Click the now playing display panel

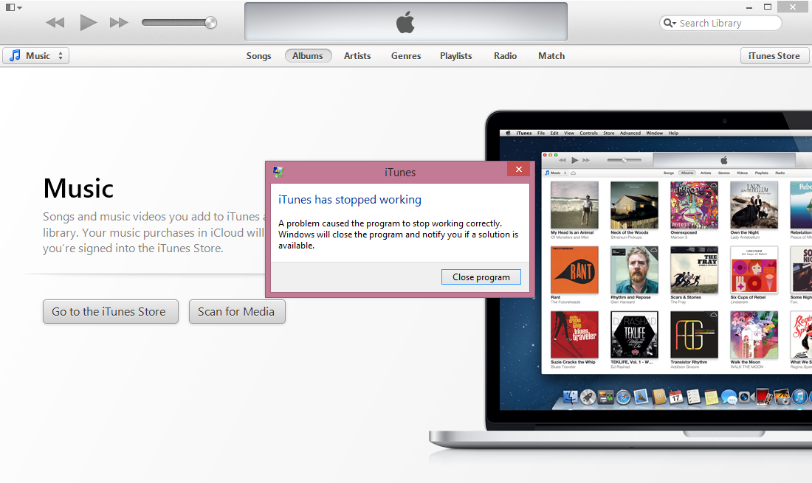[405, 21]
